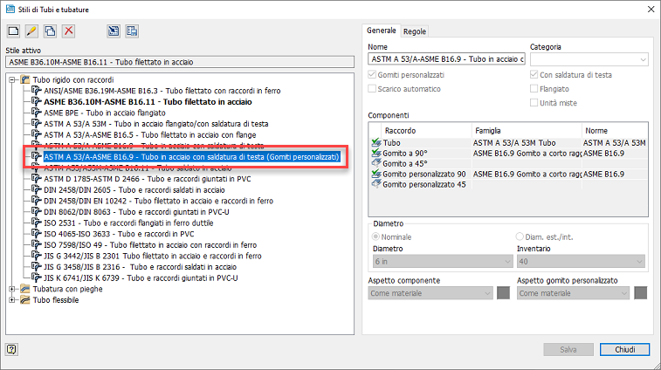Open the Diametro 6 in dropdown

tap(443, 262)
